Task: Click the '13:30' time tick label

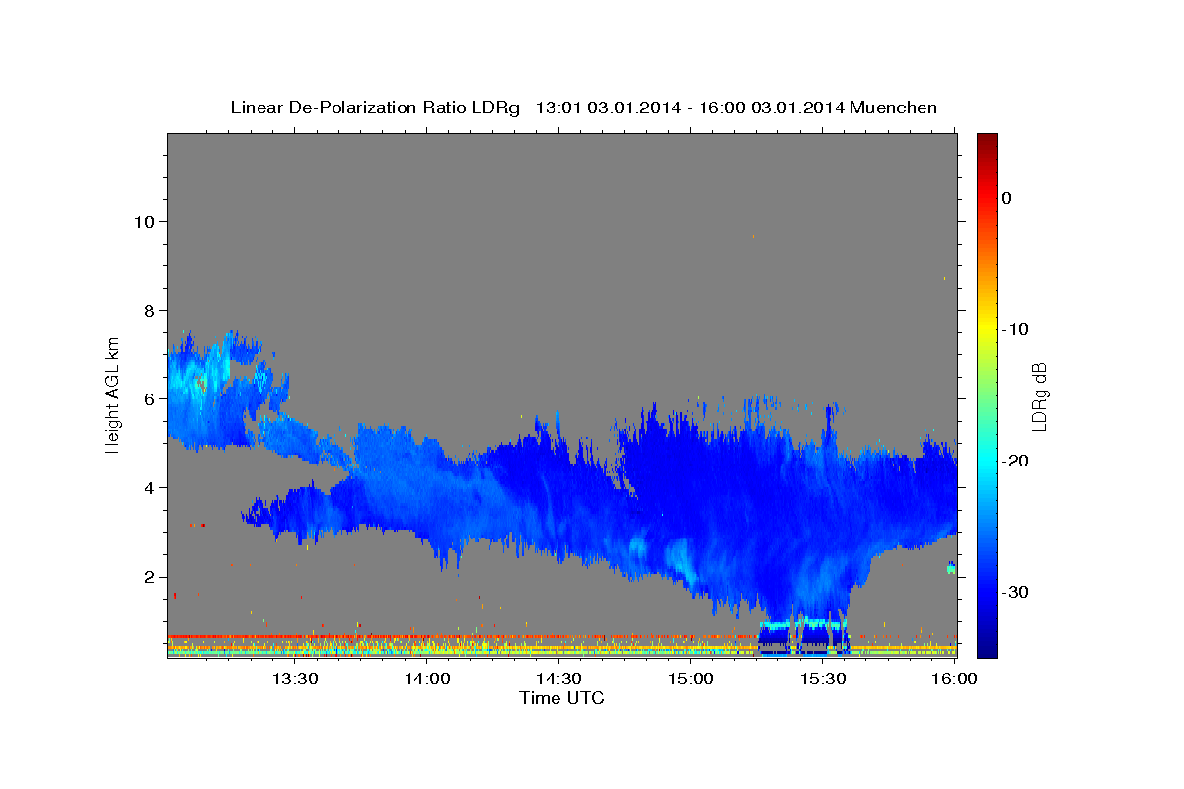Action: coord(295,679)
